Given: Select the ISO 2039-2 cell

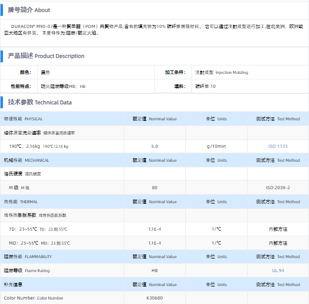Looking at the screenshot, I should [x=278, y=188].
